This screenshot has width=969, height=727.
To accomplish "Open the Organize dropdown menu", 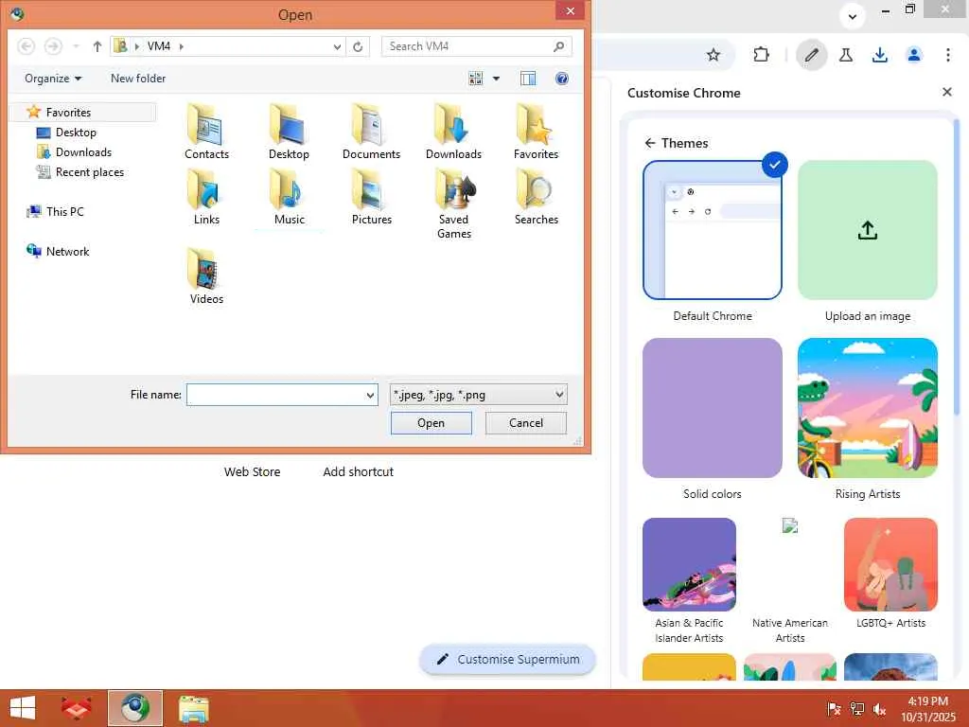I will pyautogui.click(x=53, y=79).
